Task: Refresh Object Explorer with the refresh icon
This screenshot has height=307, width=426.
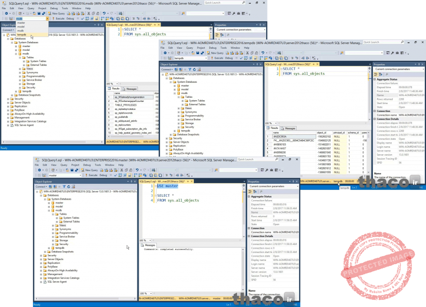Action: [69, 186]
